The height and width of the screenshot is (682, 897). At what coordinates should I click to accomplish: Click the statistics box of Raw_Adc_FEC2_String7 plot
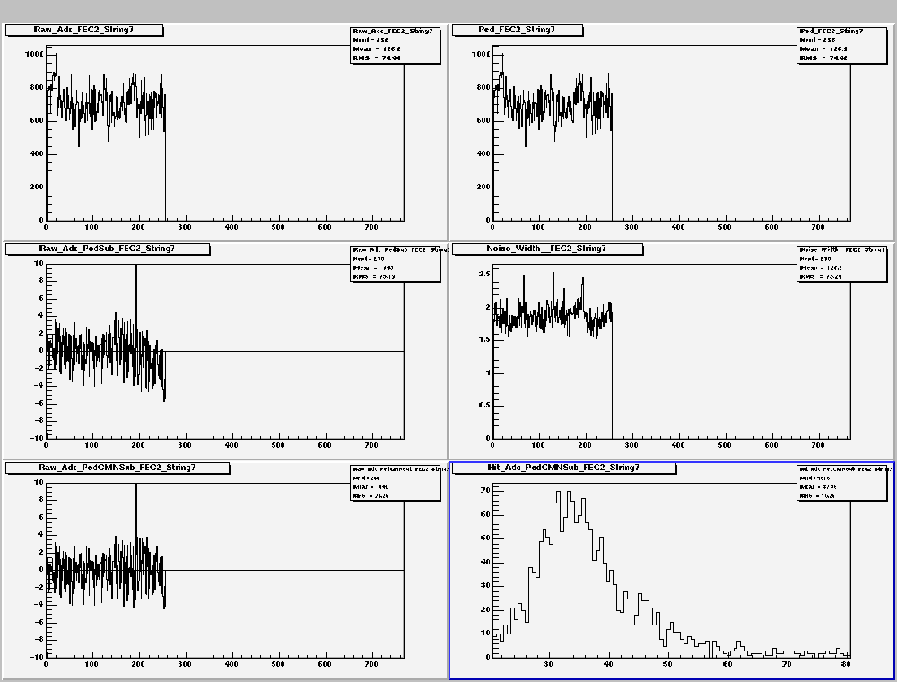396,45
